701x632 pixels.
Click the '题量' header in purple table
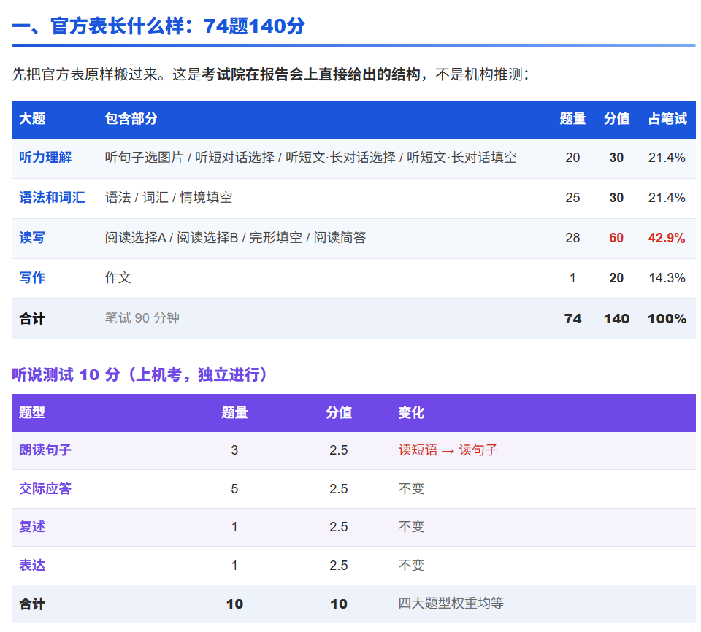pos(234,412)
